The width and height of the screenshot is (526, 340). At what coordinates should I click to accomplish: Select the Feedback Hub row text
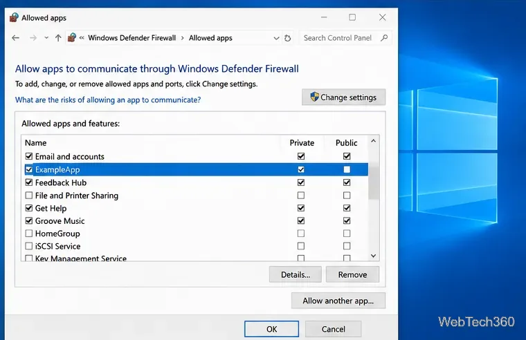point(61,182)
